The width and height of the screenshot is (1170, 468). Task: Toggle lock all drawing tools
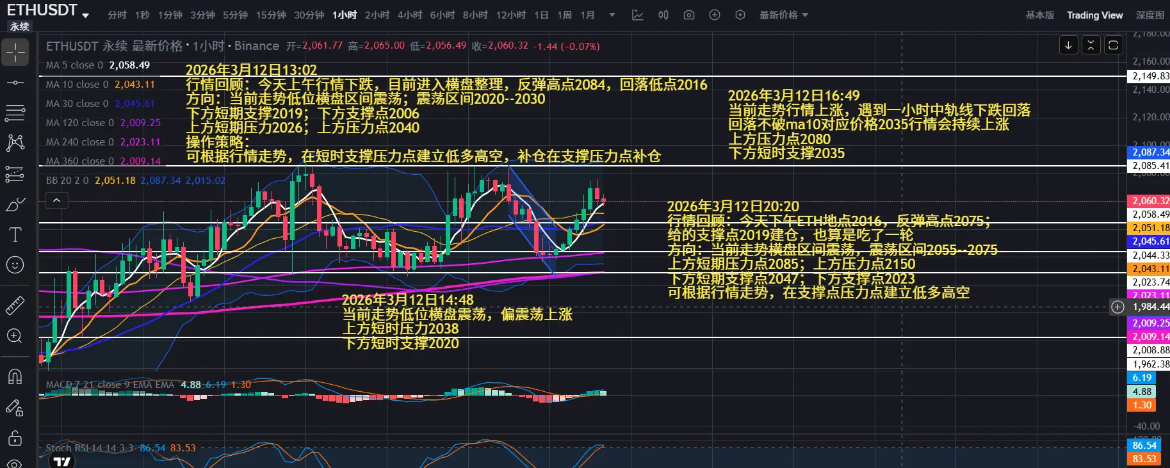15,438
